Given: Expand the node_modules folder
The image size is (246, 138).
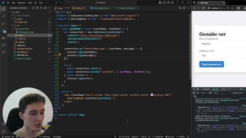Looking at the screenshot, I should [12, 15].
